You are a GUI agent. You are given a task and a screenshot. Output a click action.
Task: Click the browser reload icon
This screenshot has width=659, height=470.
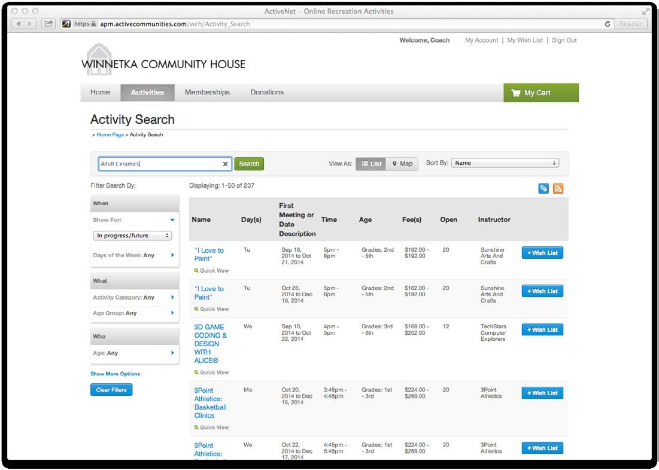[x=608, y=24]
